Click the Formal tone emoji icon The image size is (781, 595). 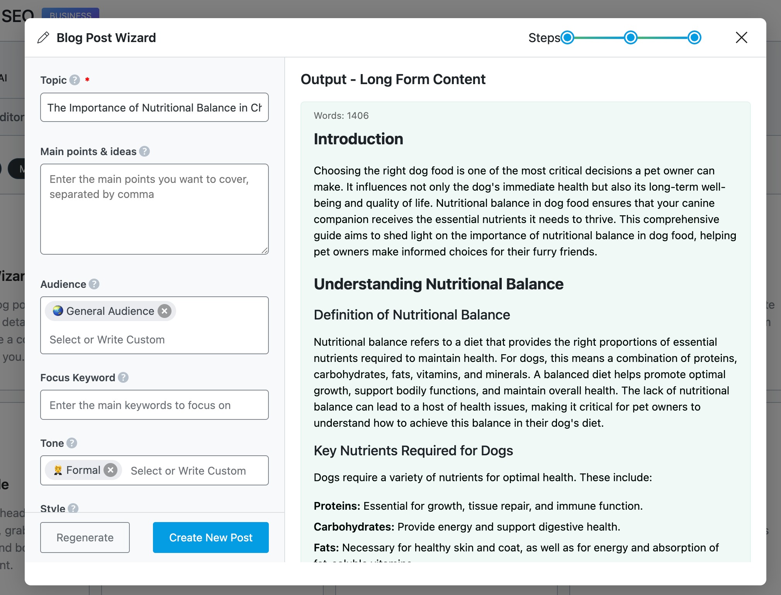pyautogui.click(x=58, y=470)
